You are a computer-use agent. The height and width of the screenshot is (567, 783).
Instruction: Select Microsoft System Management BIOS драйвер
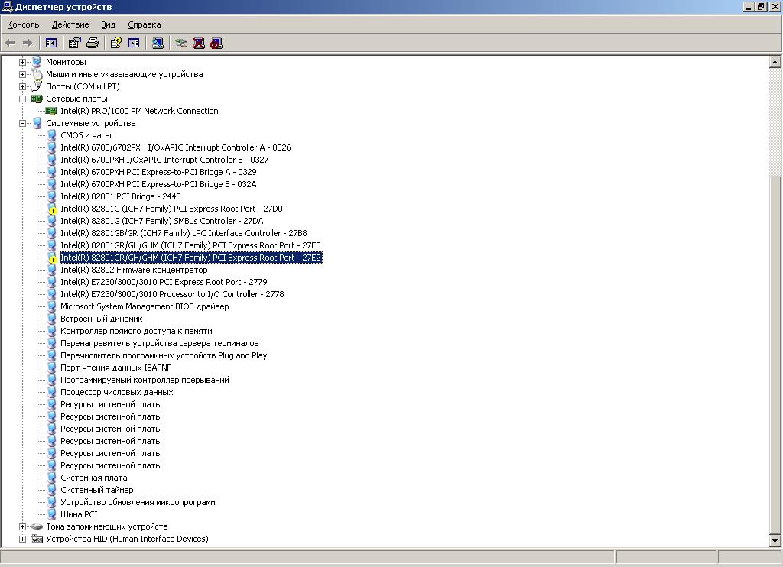click(x=145, y=306)
